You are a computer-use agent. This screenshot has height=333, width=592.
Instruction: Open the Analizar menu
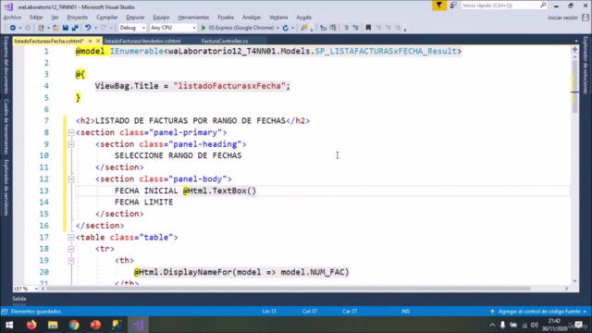click(252, 18)
